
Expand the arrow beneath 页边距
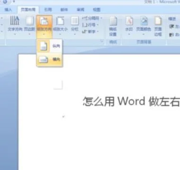[29, 34]
